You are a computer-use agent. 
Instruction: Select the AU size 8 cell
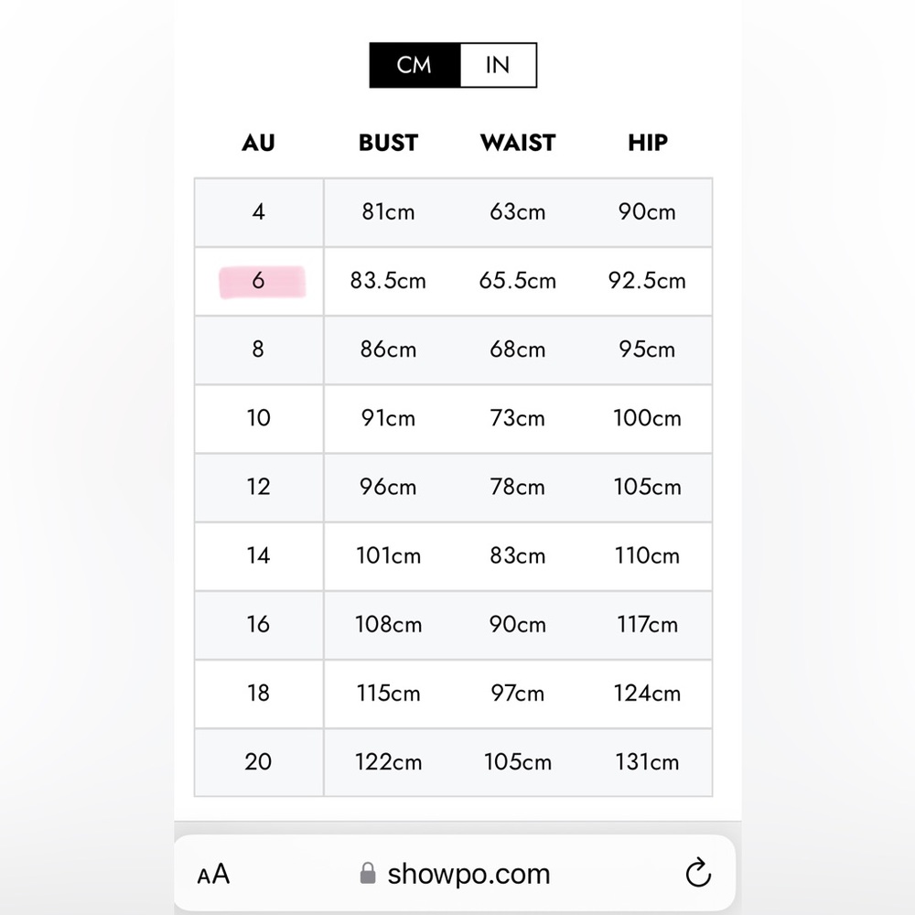[x=259, y=350]
